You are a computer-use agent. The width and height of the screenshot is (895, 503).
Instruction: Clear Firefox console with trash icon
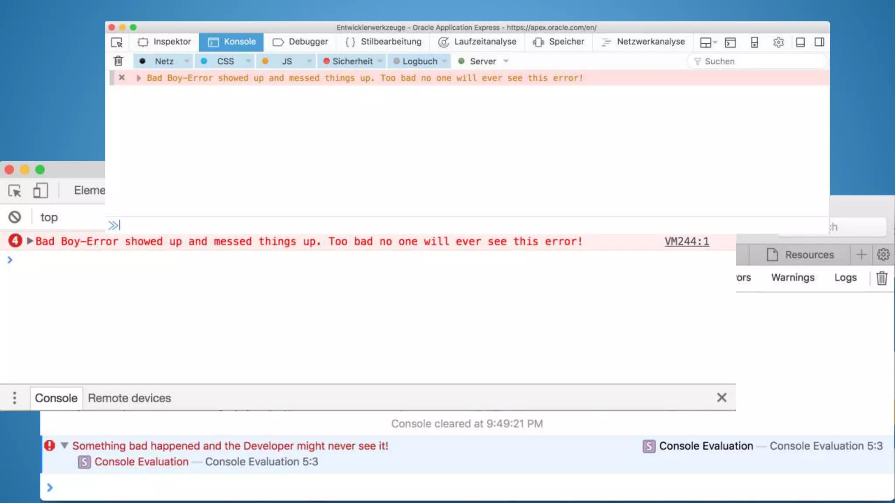coord(118,61)
